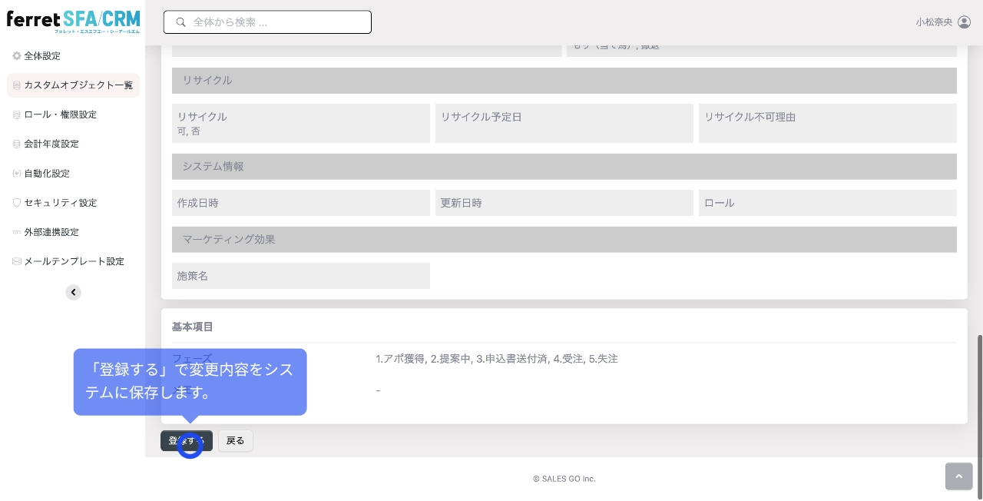Click the 登録する save button
The width and height of the screenshot is (983, 501).
187,441
